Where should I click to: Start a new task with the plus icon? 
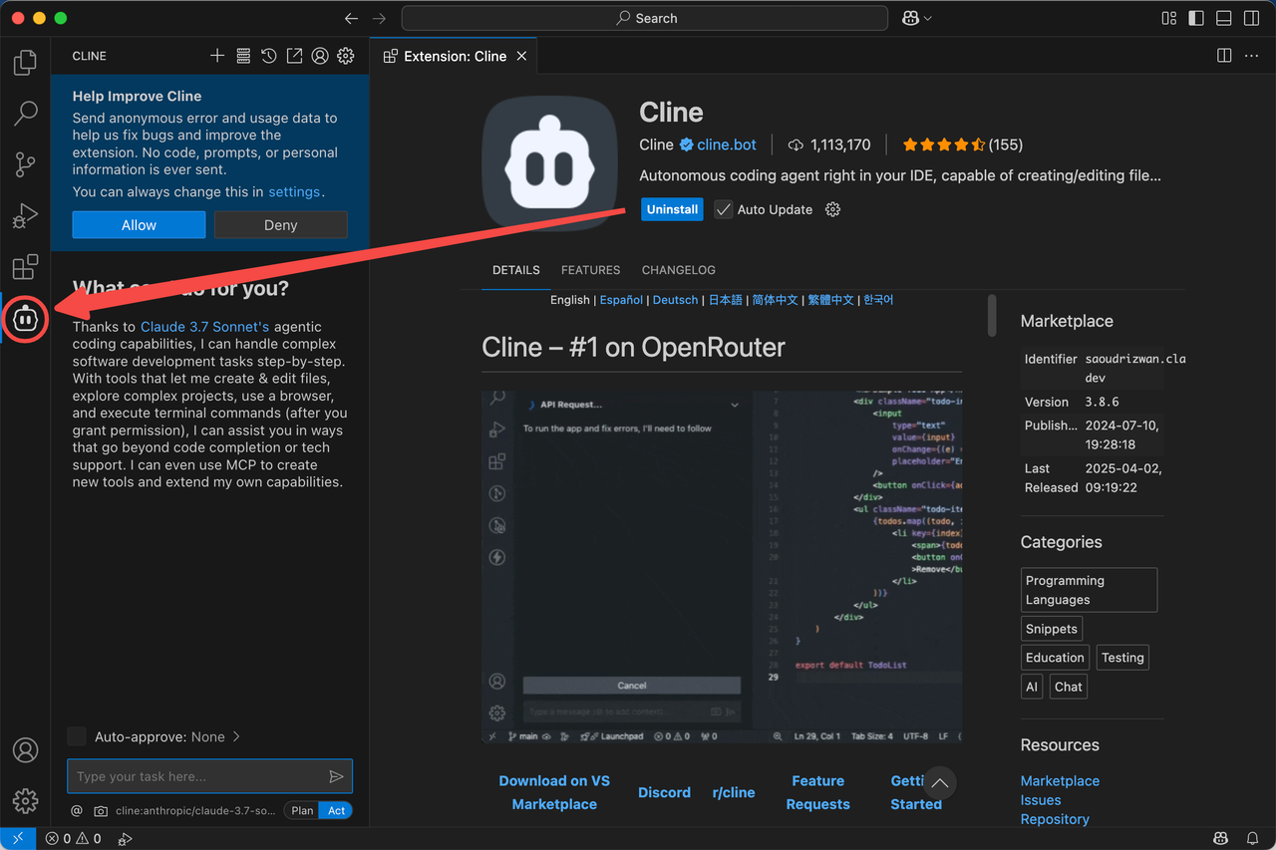pos(217,56)
